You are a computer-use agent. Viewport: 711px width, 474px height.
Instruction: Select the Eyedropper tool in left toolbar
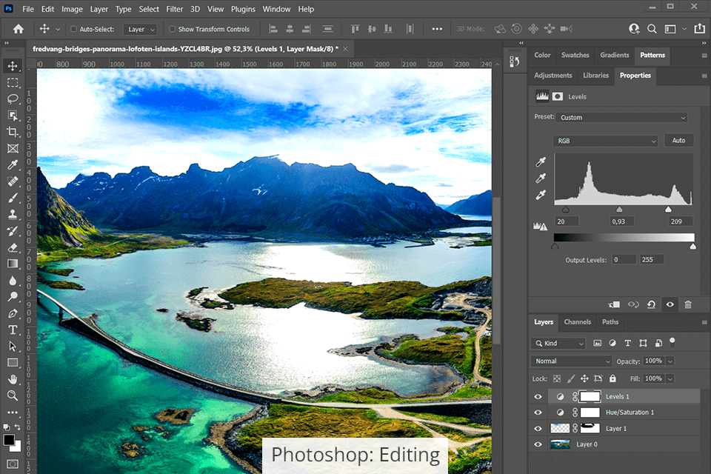pos(13,164)
